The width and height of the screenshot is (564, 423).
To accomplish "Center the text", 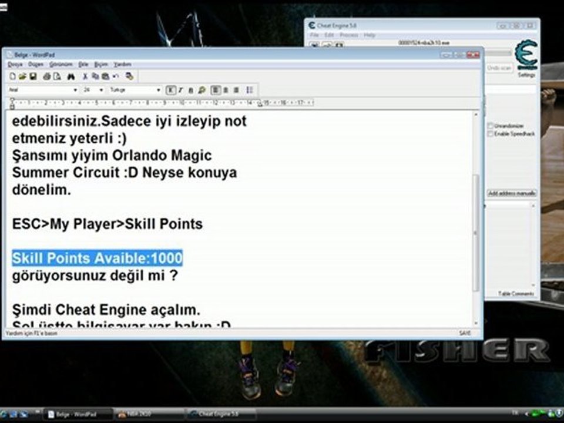I will click(226, 90).
